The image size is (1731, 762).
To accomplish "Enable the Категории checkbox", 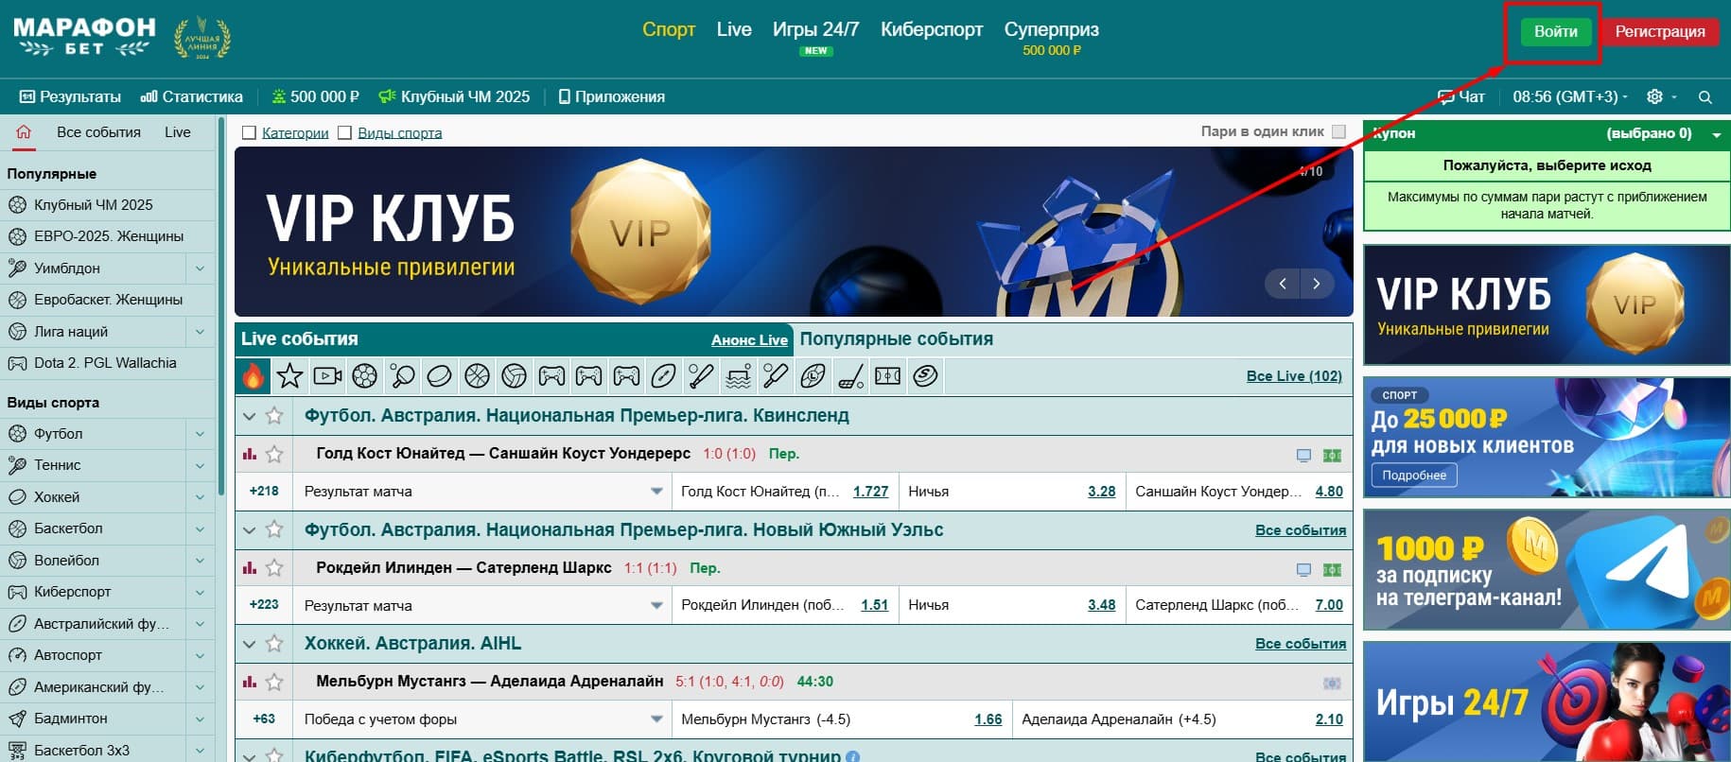I will click(x=250, y=133).
